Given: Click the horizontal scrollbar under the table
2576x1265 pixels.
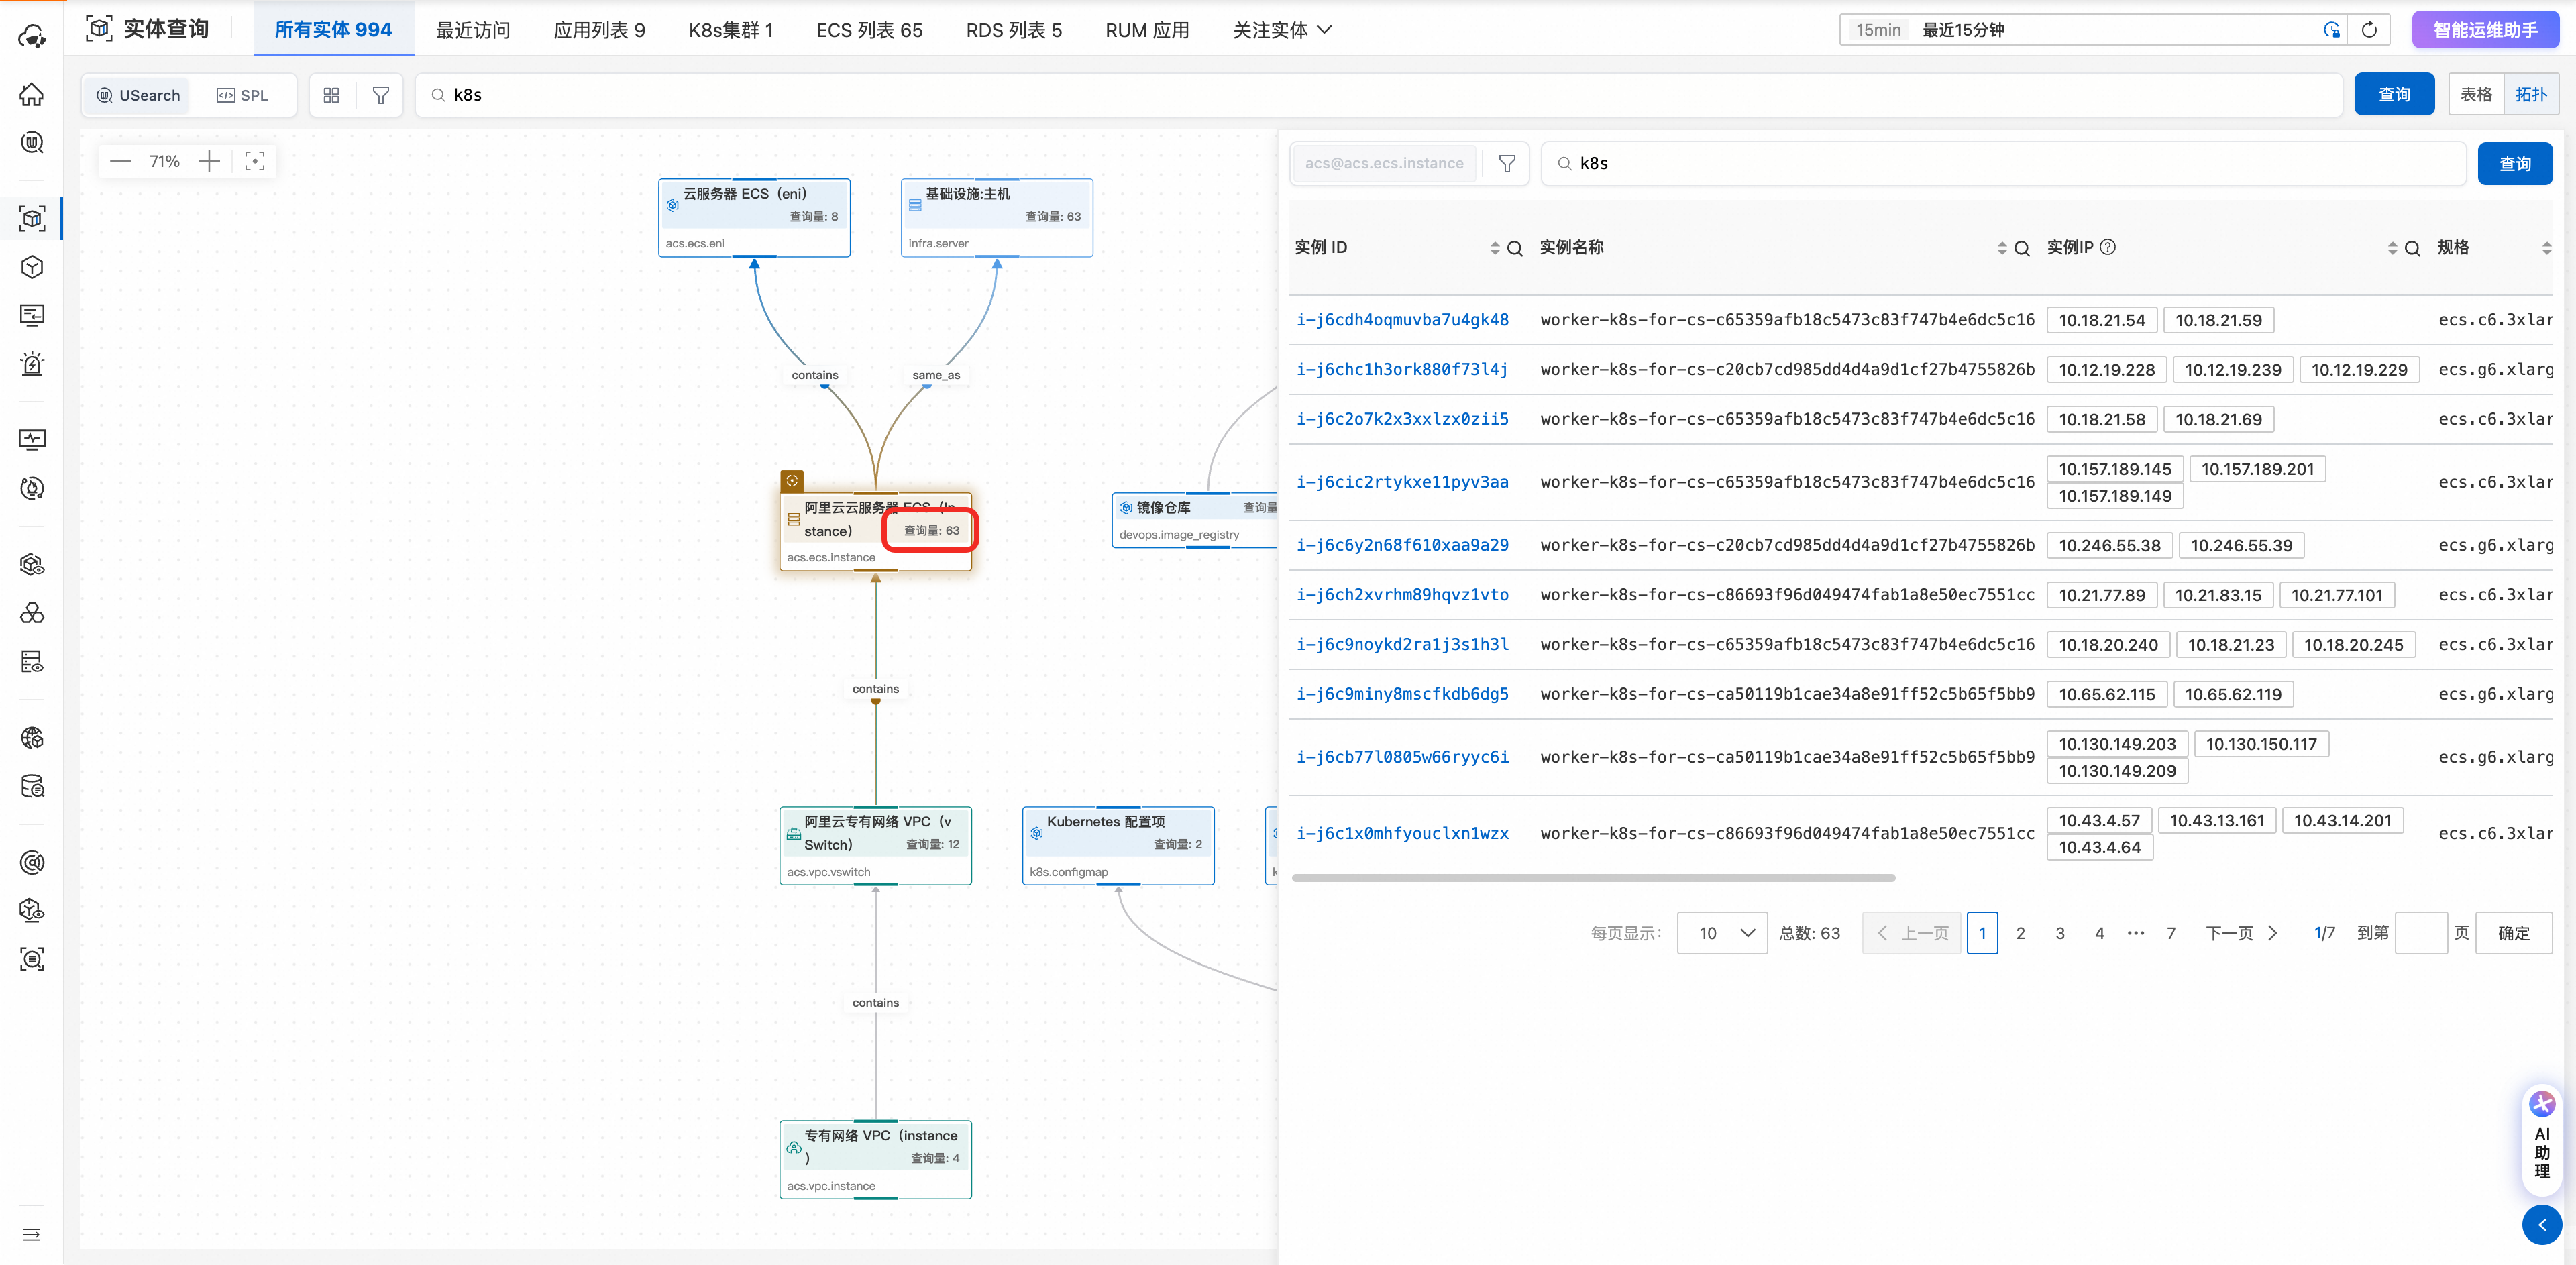Looking at the screenshot, I should [x=1593, y=878].
